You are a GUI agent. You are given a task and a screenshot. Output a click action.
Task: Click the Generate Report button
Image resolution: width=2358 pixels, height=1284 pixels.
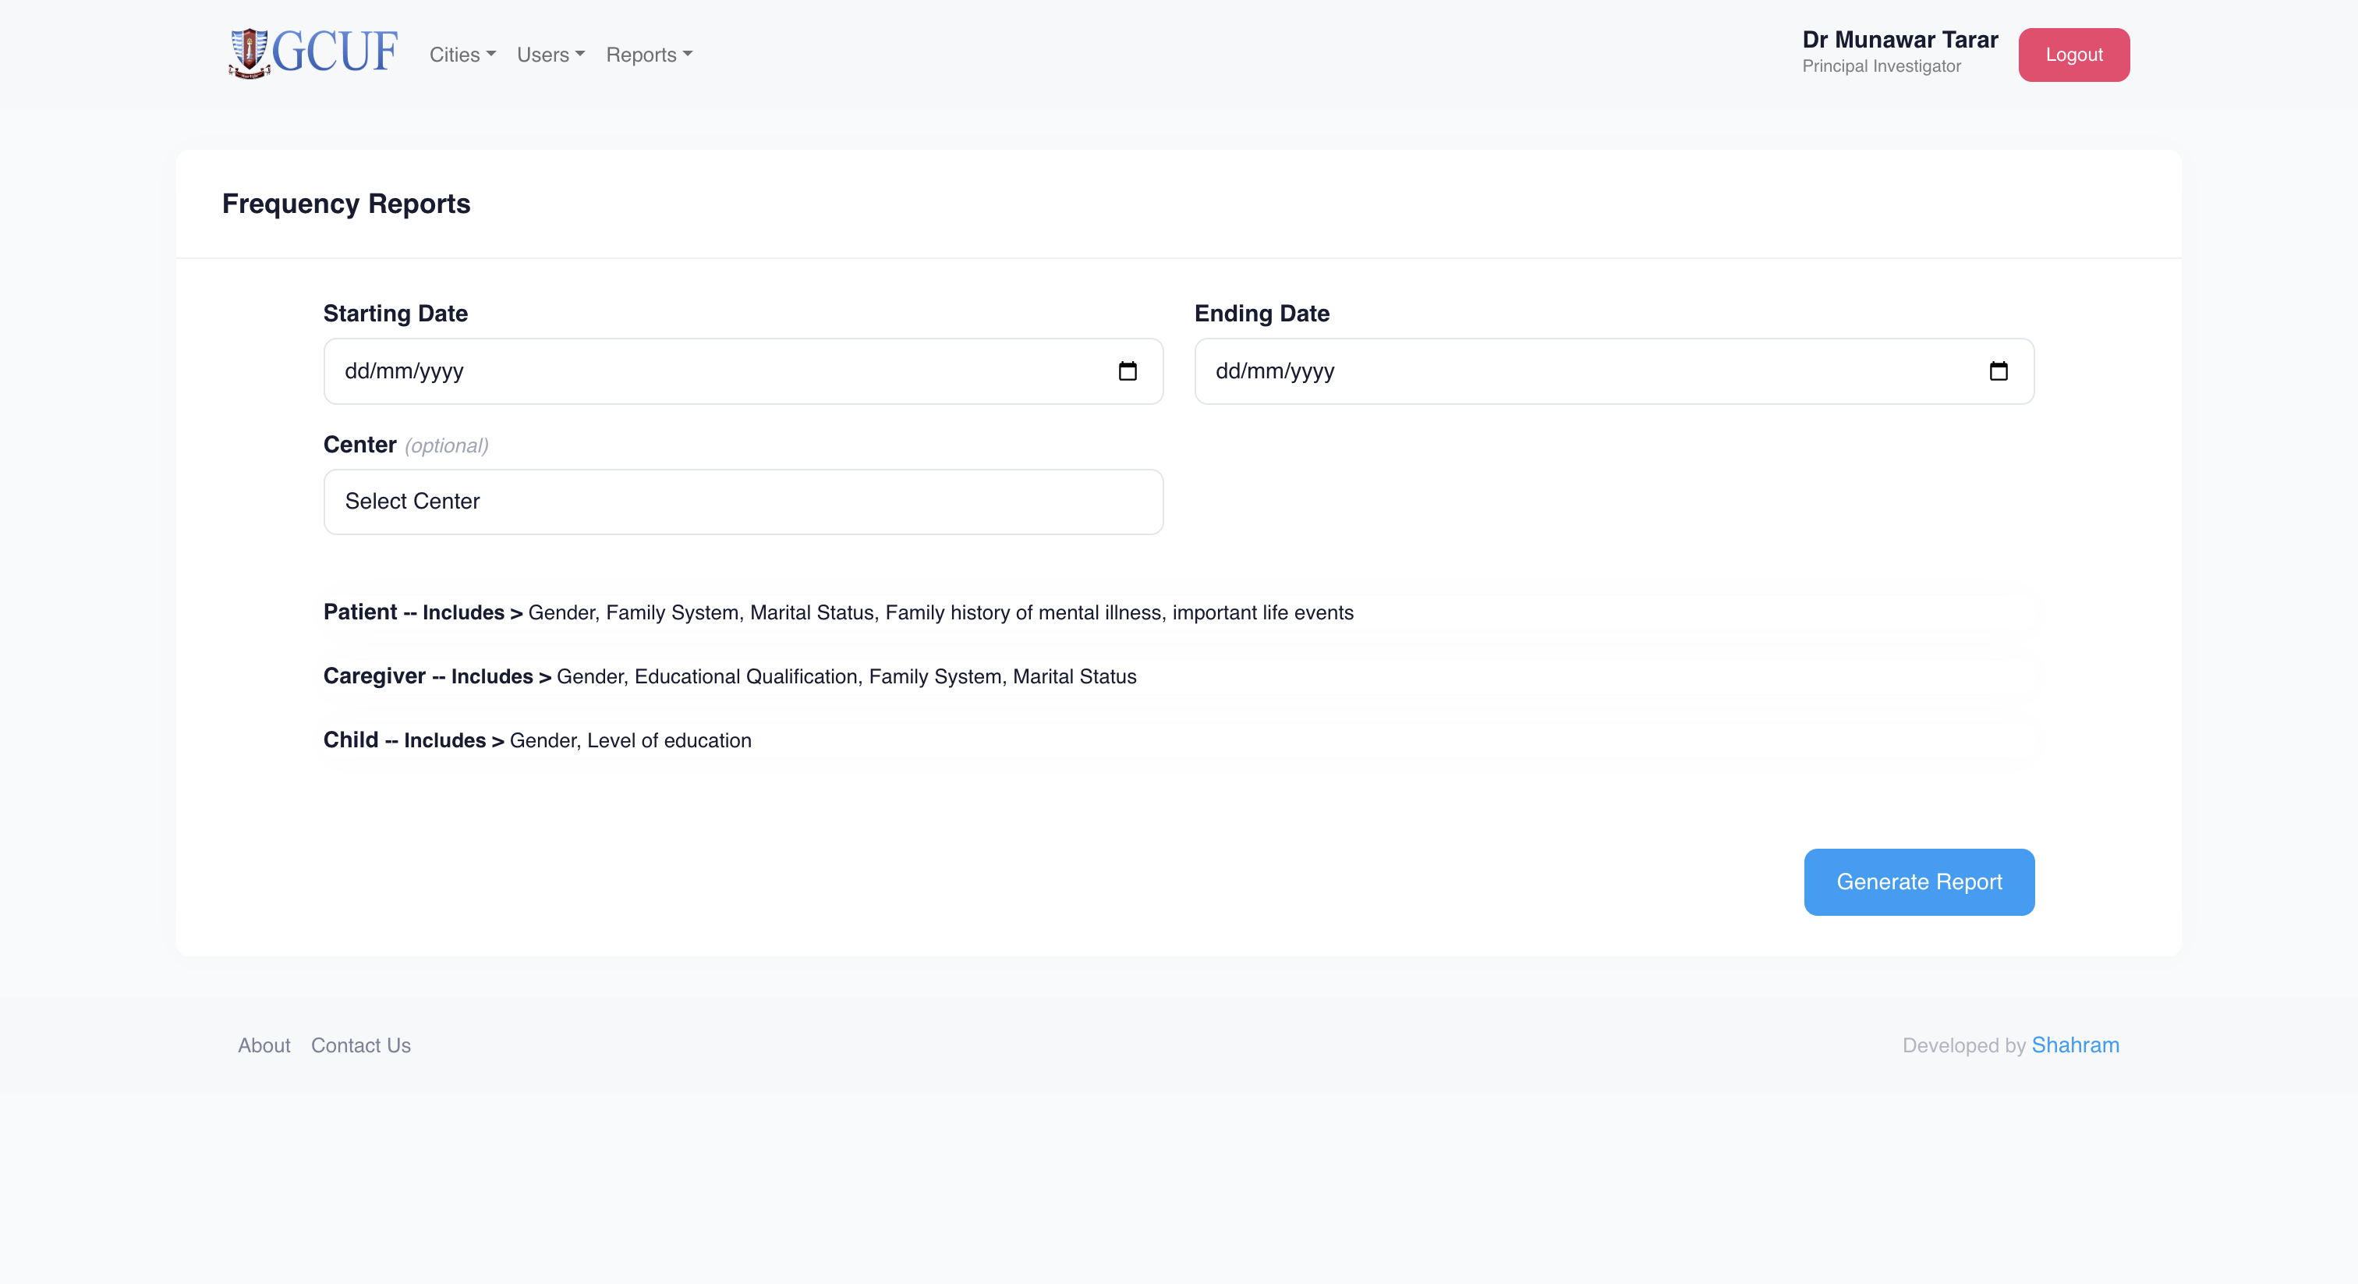(1919, 882)
